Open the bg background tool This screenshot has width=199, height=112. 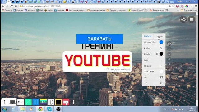coord(43,102)
